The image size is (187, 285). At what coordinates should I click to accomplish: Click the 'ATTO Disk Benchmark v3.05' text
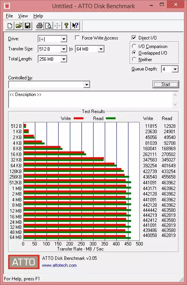[x=69, y=258]
